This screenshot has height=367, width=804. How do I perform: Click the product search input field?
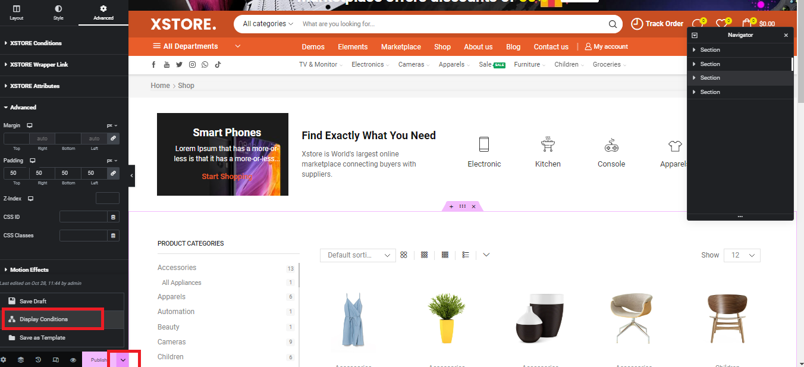pos(452,24)
